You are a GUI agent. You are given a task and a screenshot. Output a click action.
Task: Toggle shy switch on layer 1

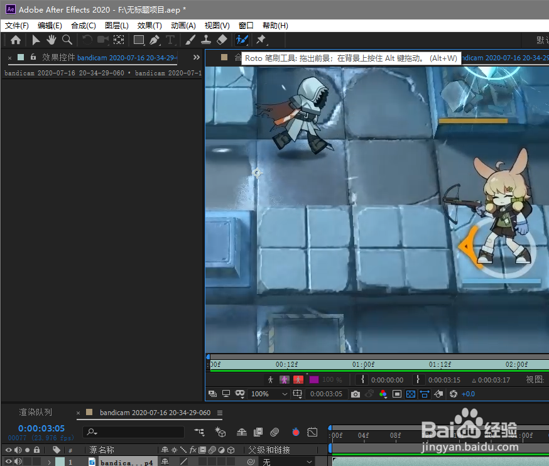tap(165, 462)
